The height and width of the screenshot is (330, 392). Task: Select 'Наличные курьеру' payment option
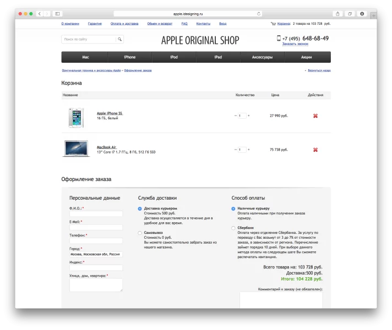233,208
